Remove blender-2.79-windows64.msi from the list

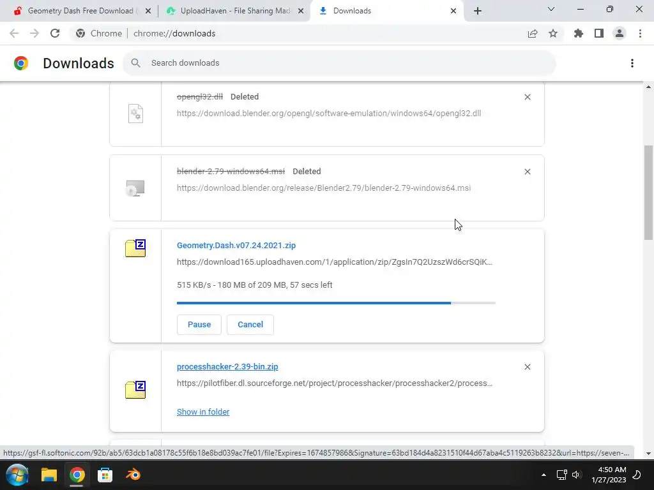point(527,172)
